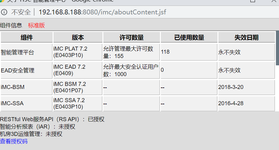The width and height of the screenshot is (279, 150).
Task: Click the 标准版 label in red
Action: tap(36, 25)
